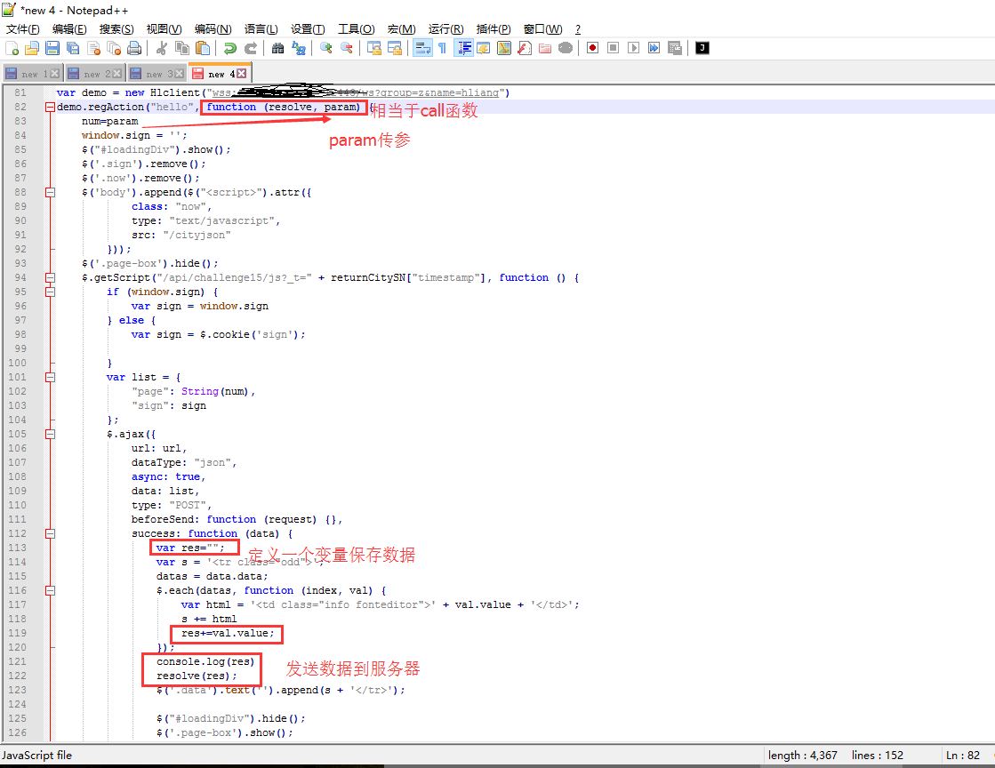Open the Document Map icon
The height and width of the screenshot is (768, 995).
click(x=504, y=48)
